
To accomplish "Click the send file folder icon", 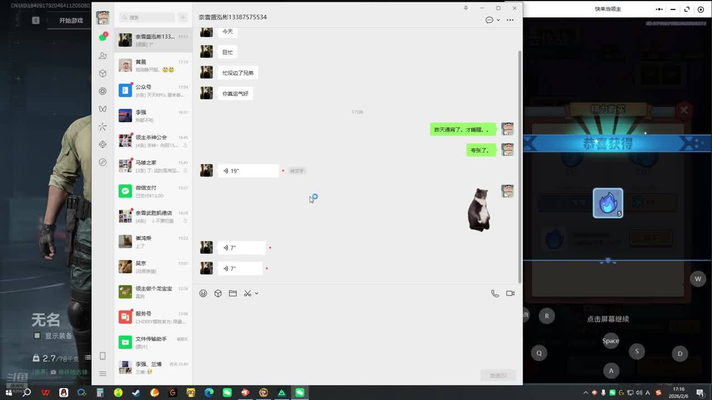I will tap(233, 293).
